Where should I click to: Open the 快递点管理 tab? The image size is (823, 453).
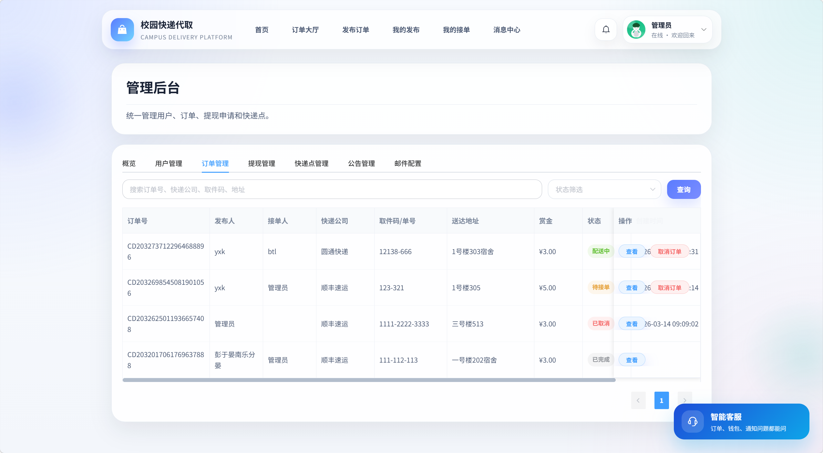(311, 164)
